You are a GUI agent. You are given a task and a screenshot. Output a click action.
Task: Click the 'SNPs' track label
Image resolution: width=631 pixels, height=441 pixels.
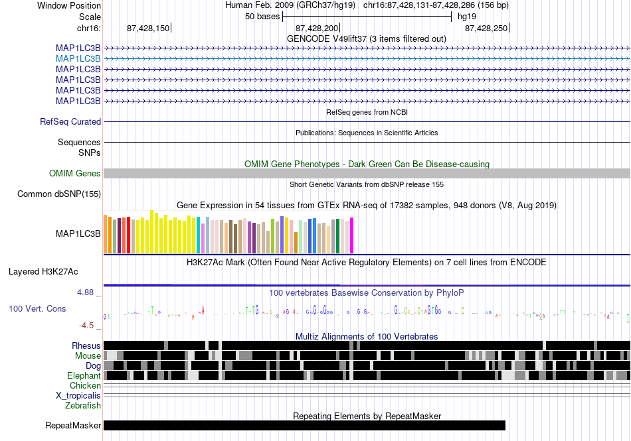[x=90, y=153]
